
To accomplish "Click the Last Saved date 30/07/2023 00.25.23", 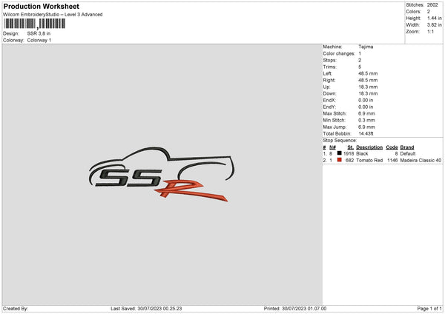I will [159, 308].
